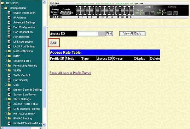
Task: Click the Traffic Control page icon
Action: (9, 75)
